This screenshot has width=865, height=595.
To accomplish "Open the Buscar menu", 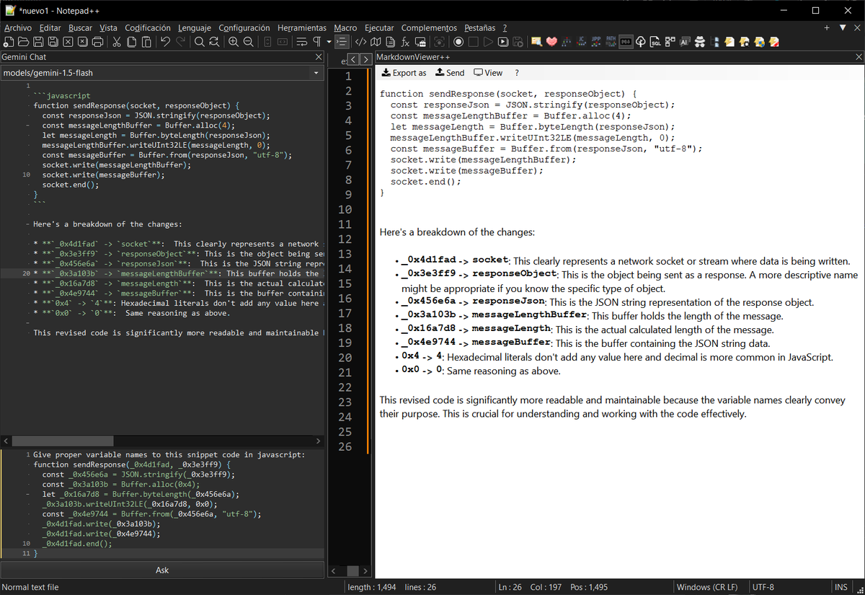I will 81,27.
